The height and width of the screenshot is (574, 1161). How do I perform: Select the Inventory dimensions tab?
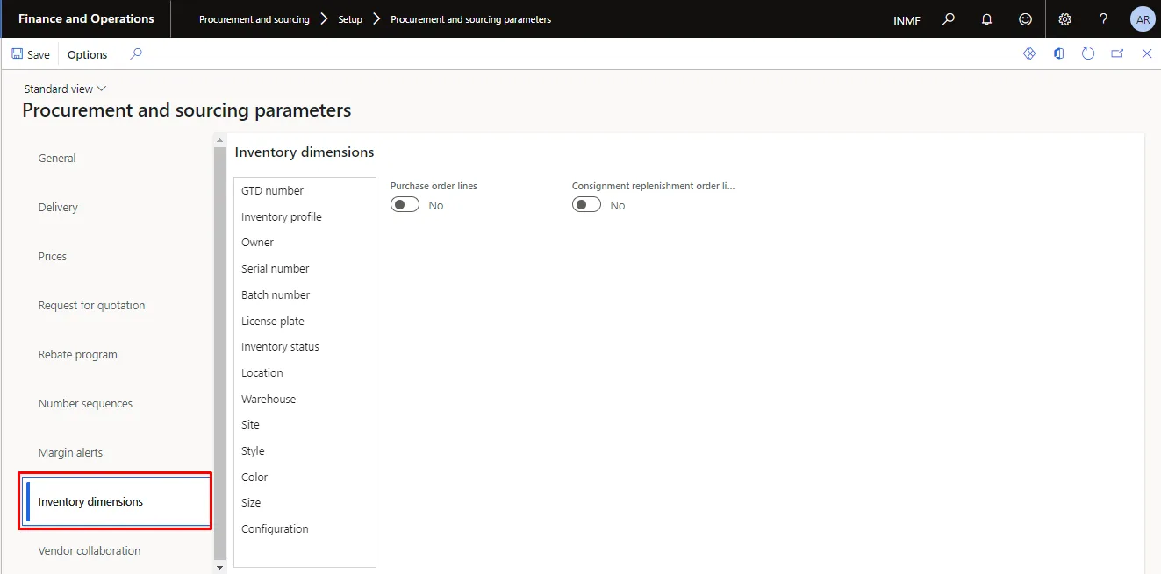(117, 502)
